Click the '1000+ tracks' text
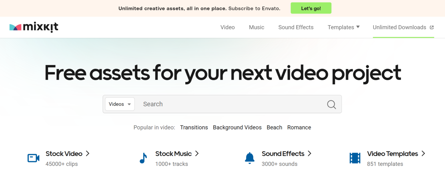Screen dimensions: 445x188 pos(172,164)
